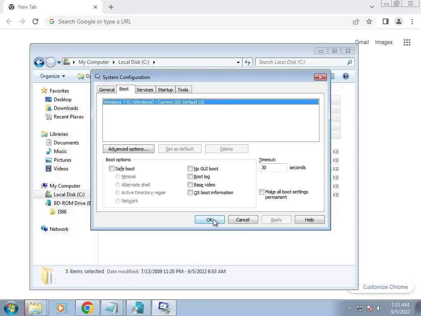Select Network safe boot radio button
421x316 pixels.
tap(117, 201)
